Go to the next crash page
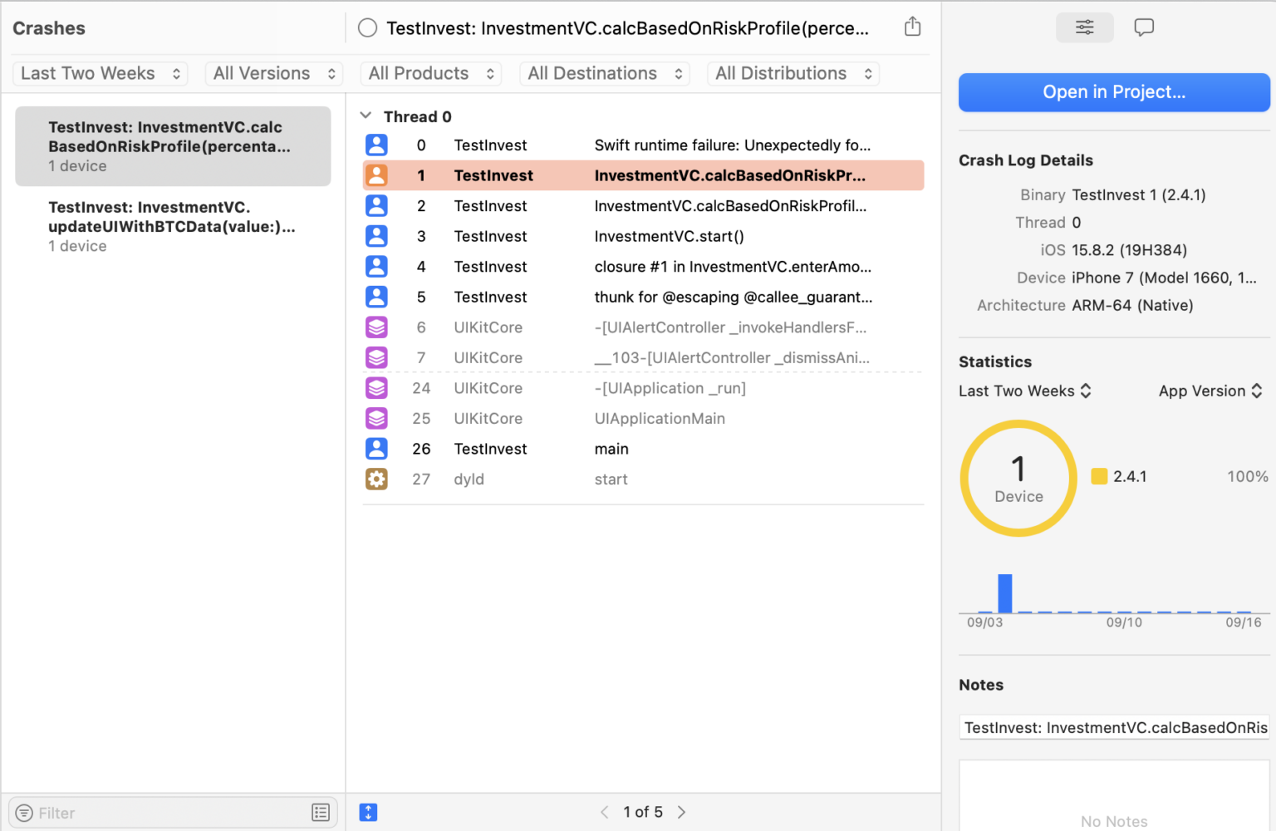The width and height of the screenshot is (1276, 831). click(x=681, y=812)
